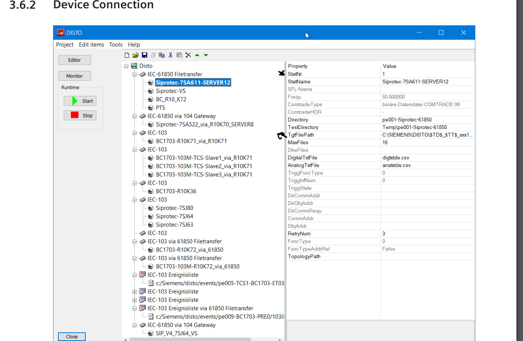Click the copy icon left of scissors

(162, 55)
